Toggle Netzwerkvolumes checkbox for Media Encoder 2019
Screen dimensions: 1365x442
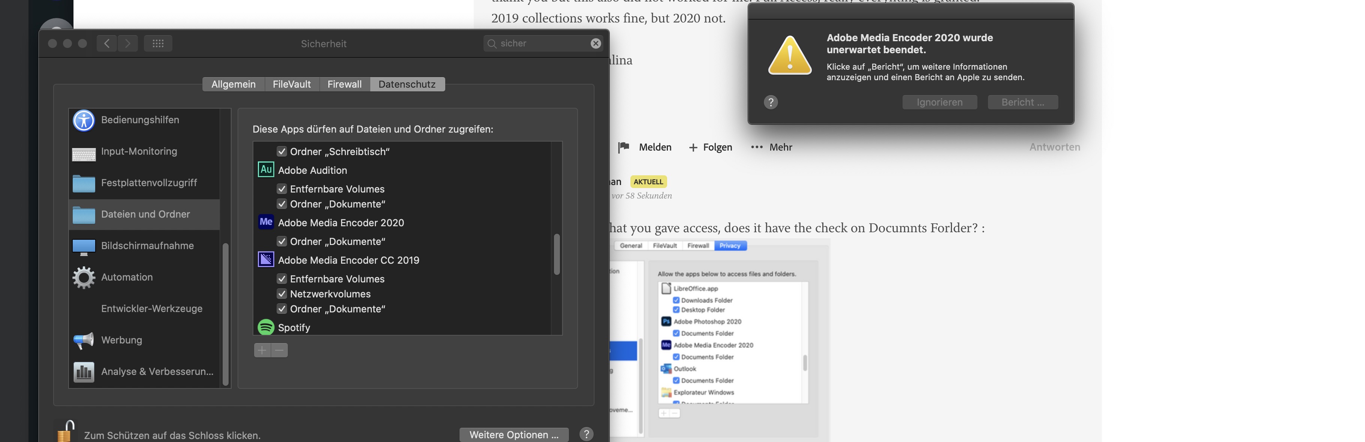click(282, 294)
